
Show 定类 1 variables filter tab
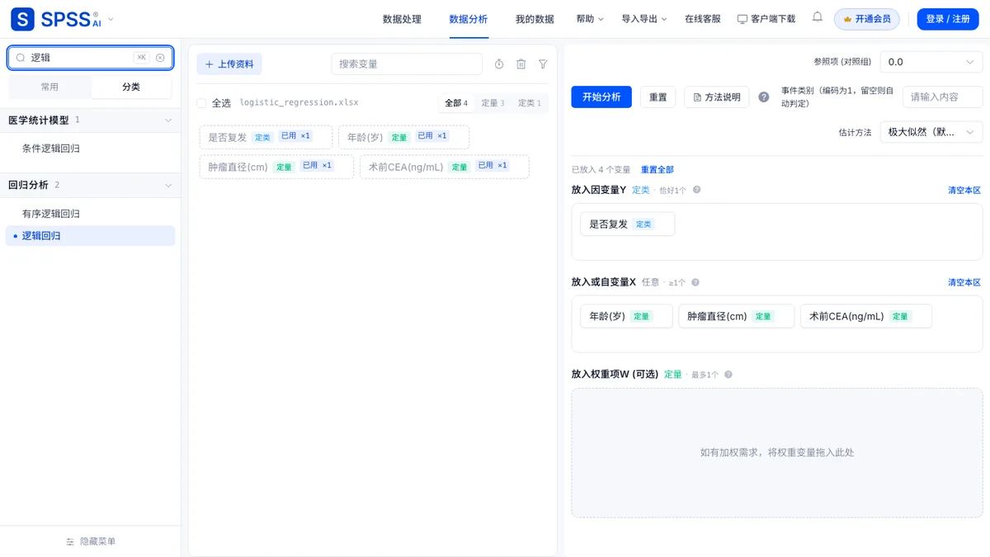(x=530, y=103)
